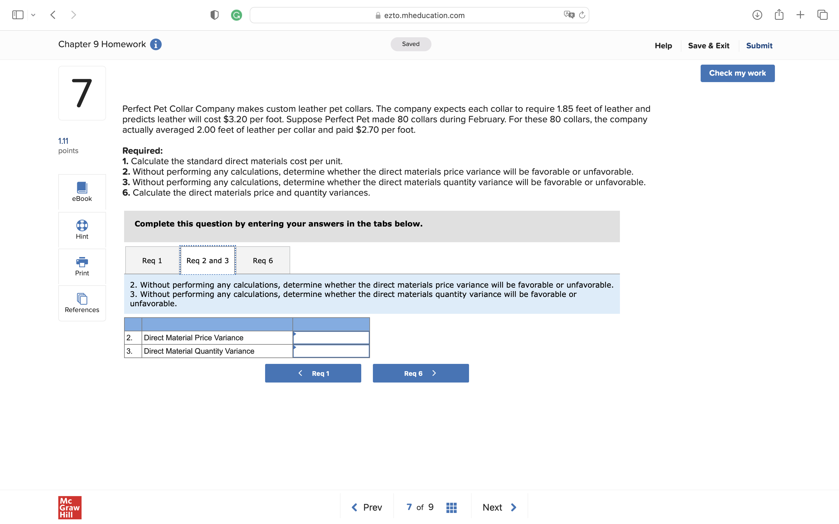Image resolution: width=839 pixels, height=524 pixels.
Task: Expand the sidebar options chevron
Action: 34,15
